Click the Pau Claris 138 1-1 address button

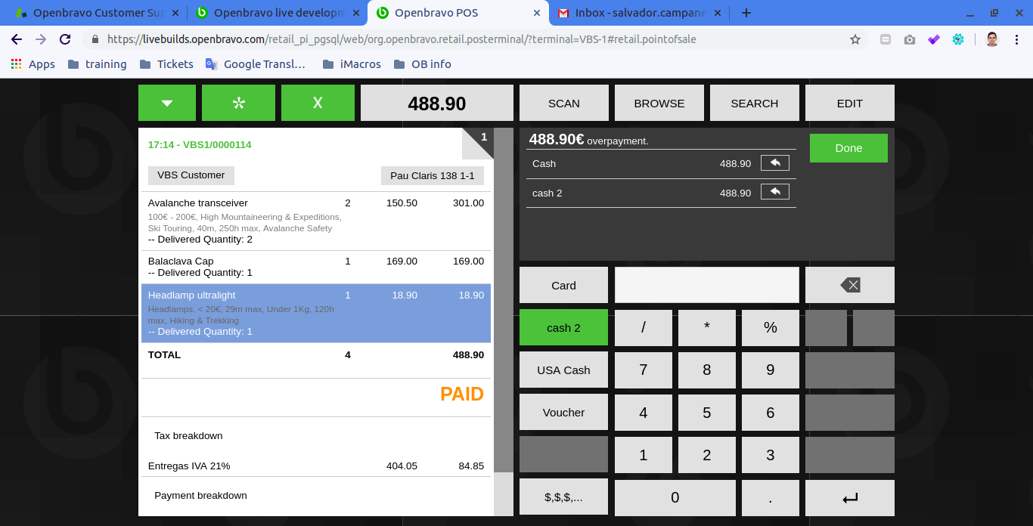[x=433, y=175]
